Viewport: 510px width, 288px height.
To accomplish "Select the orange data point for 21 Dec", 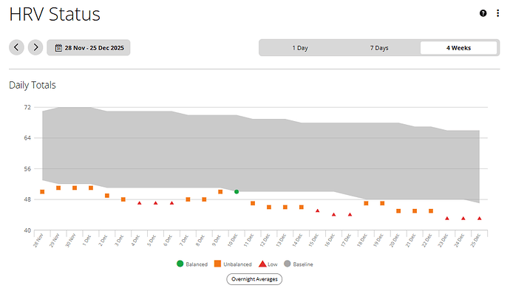I will point(415,211).
